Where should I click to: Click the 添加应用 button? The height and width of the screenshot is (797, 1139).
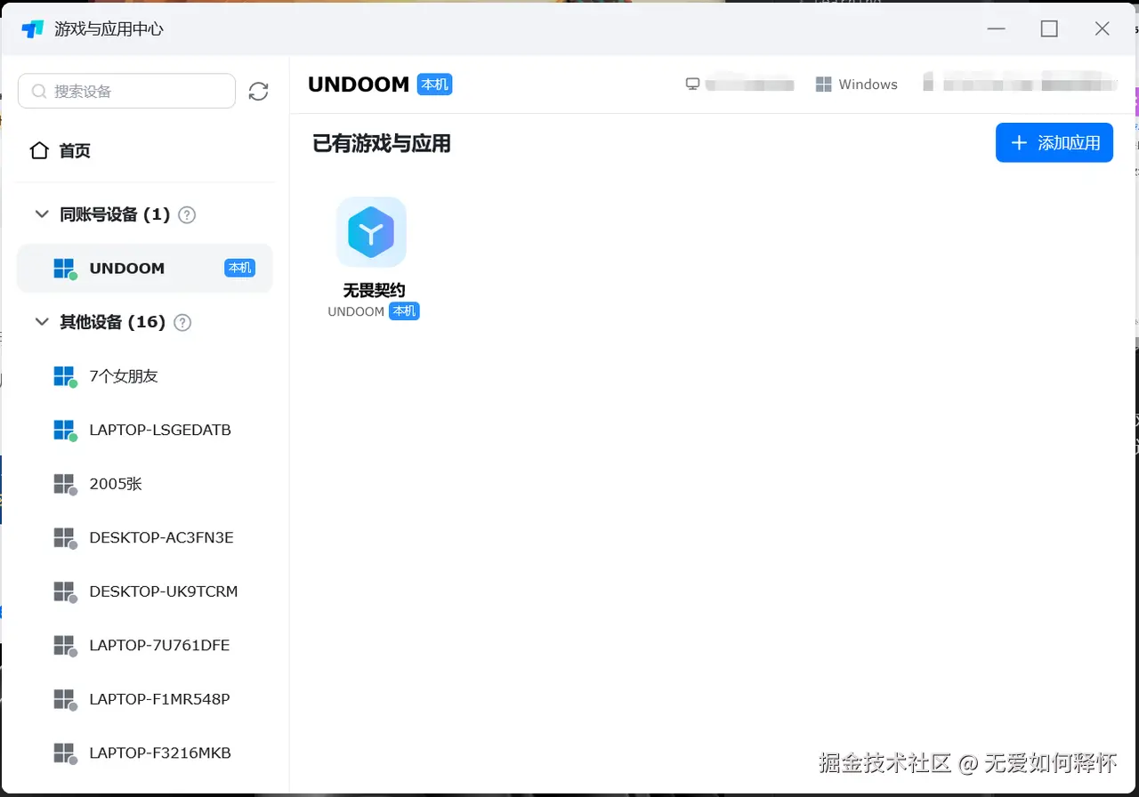[1054, 142]
